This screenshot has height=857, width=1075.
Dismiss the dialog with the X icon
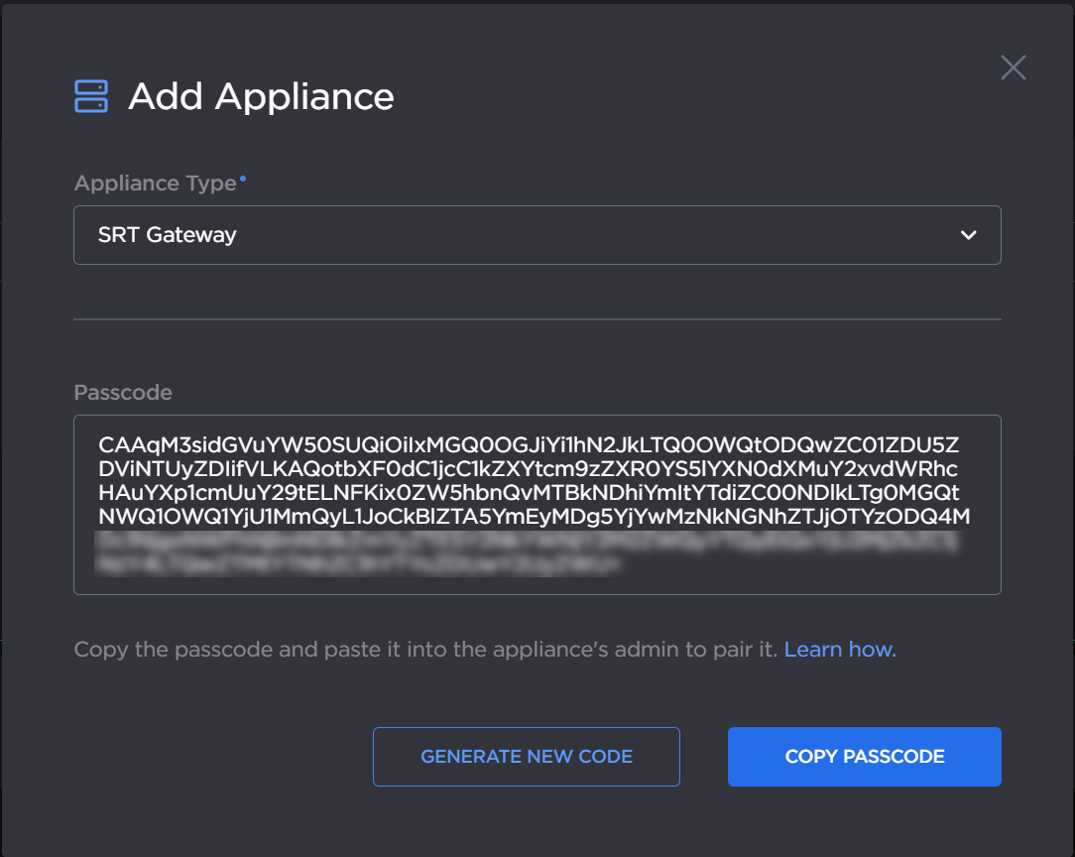(x=1013, y=67)
